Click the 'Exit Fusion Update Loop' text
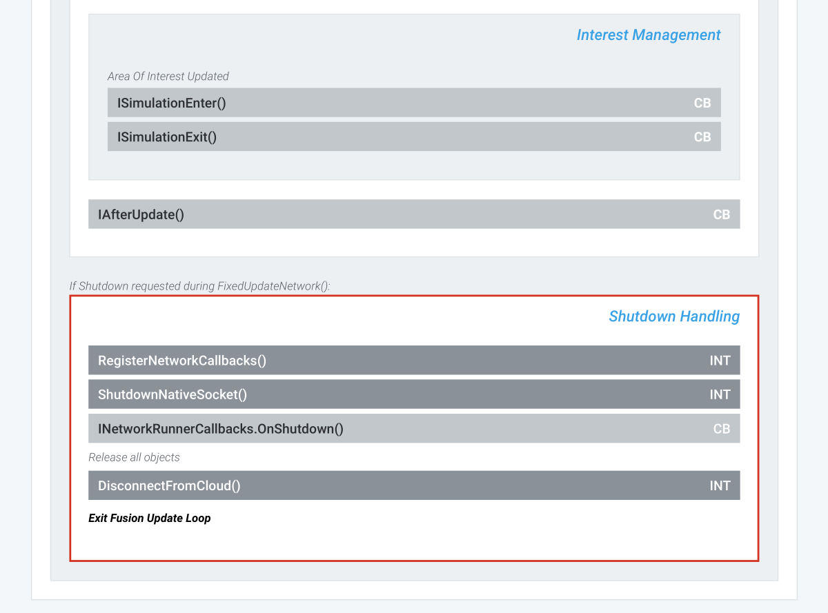Image resolution: width=828 pixels, height=613 pixels. click(x=149, y=519)
